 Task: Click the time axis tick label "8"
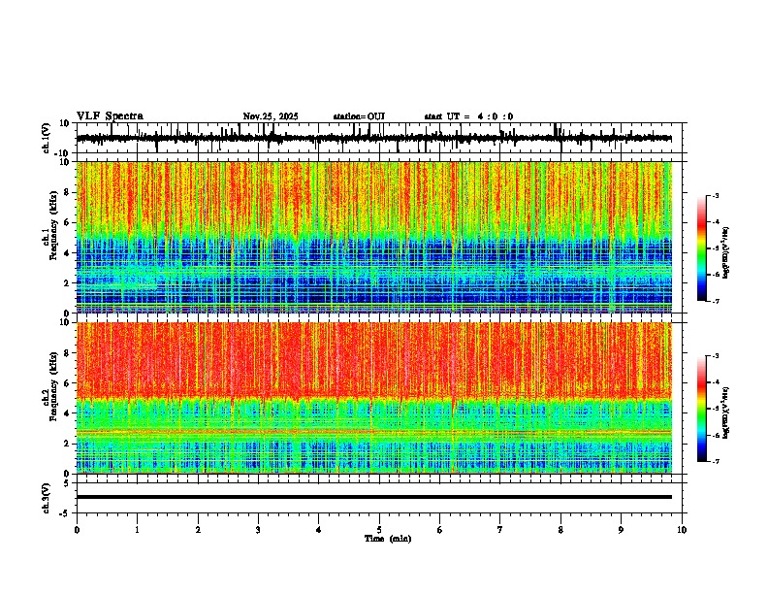point(560,530)
